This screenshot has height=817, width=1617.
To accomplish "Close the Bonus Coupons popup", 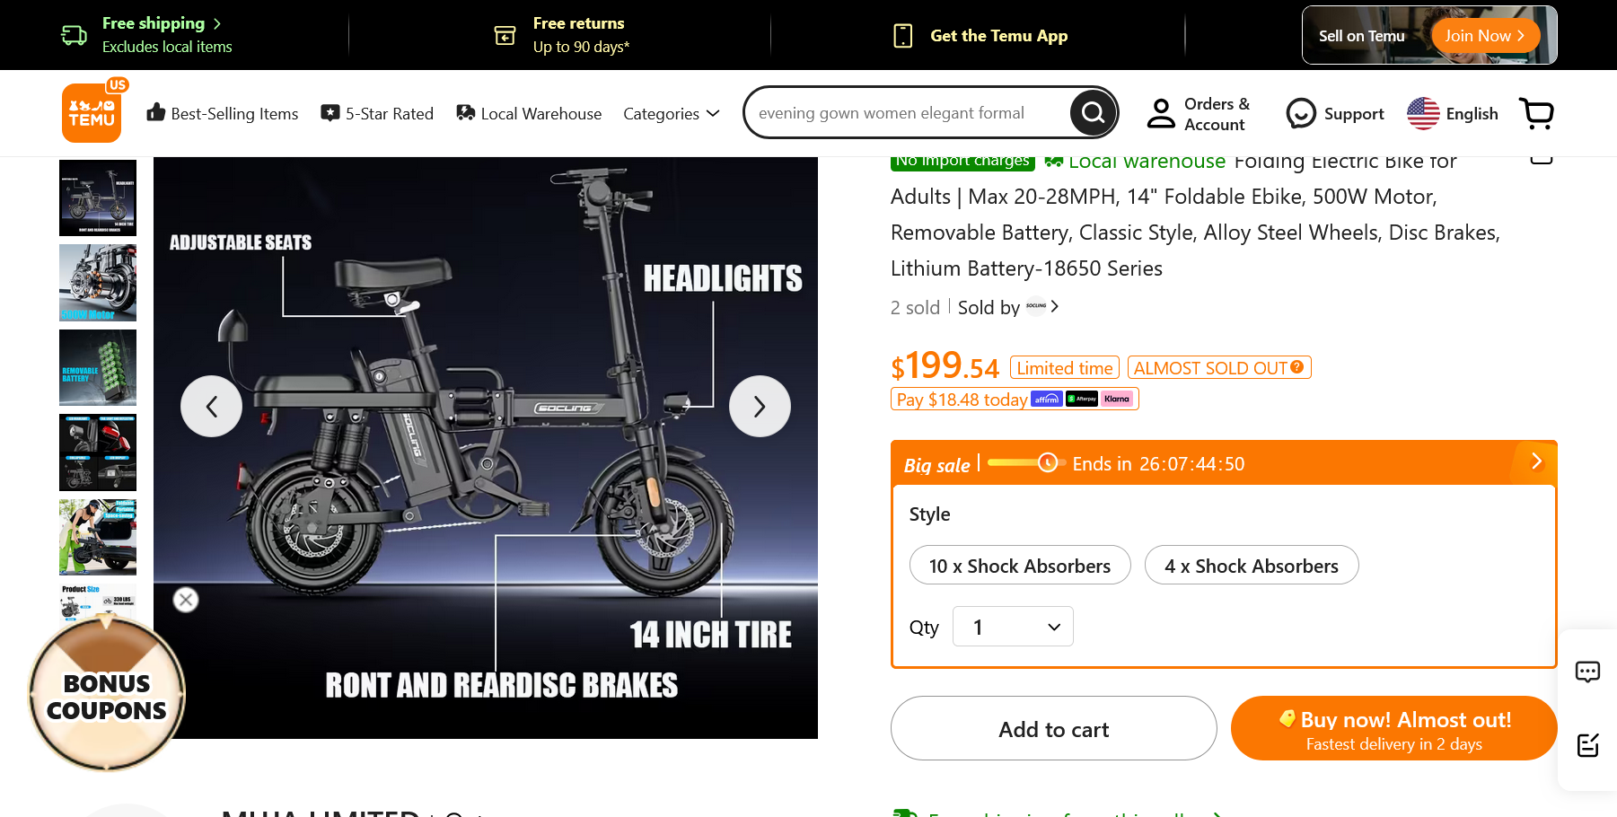I will coord(186,600).
